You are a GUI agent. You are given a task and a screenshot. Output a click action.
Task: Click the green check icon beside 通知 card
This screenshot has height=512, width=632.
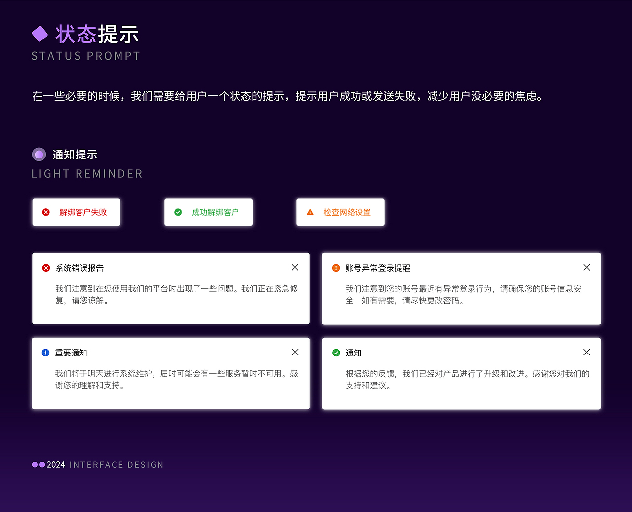pyautogui.click(x=336, y=353)
